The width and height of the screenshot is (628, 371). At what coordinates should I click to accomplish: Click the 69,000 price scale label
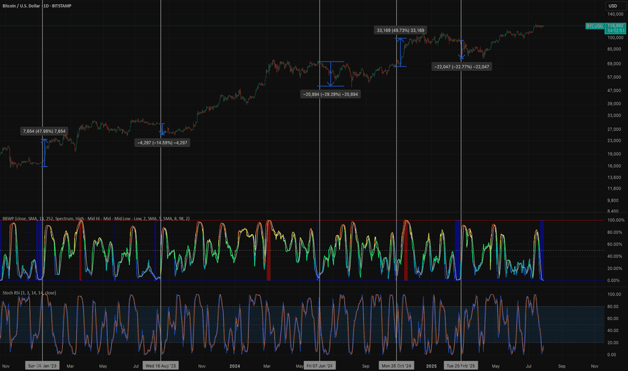[615, 64]
